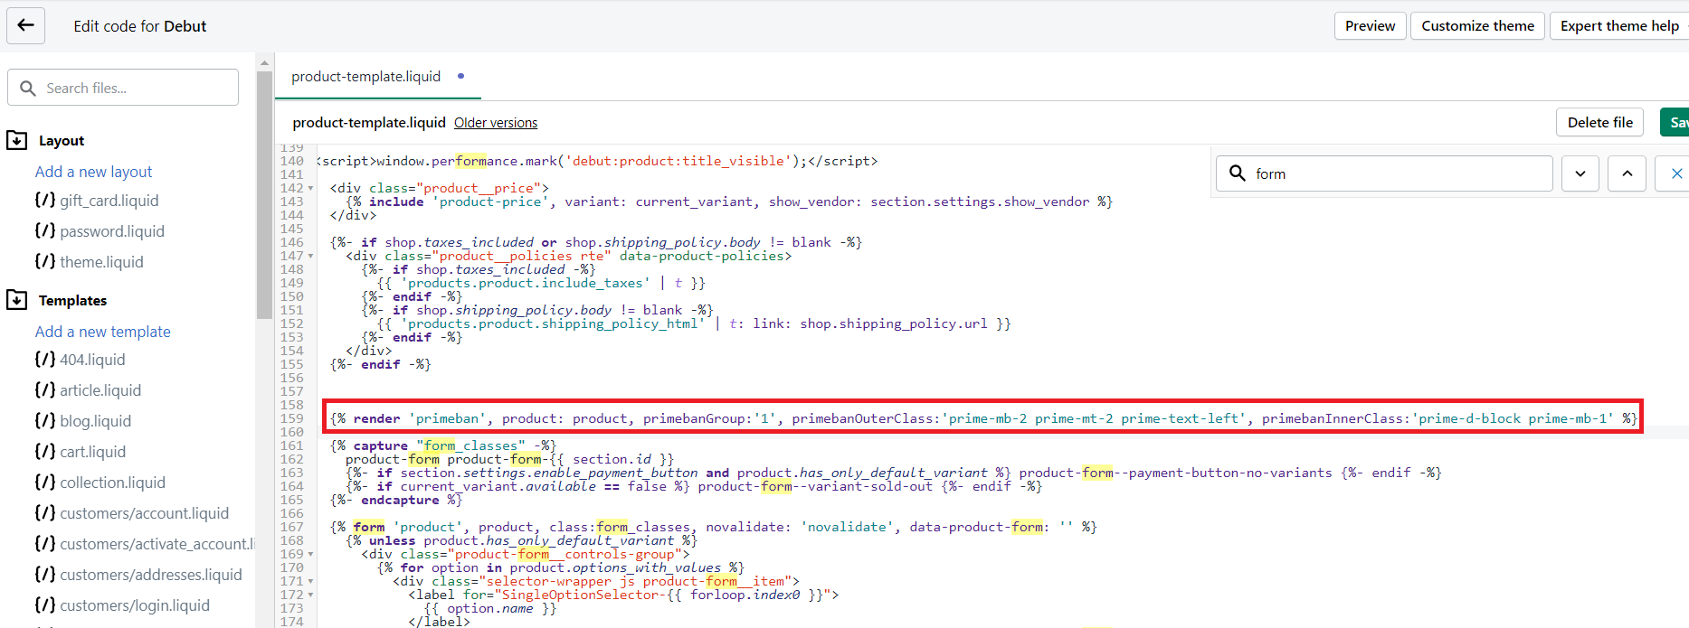Go back using the left arrow button

(25, 25)
